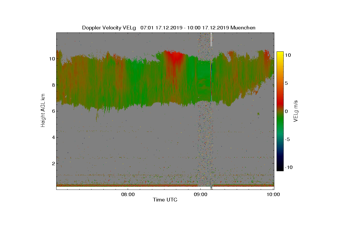This screenshot has height=226, width=339.
Task: Click the red-green ground clutter band at bottom
Action: tap(165, 185)
